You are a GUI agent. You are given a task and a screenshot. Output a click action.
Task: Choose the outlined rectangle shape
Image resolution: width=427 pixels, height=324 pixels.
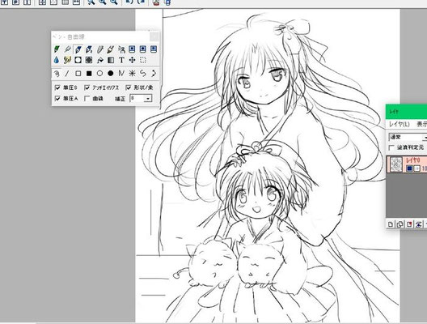[78, 74]
